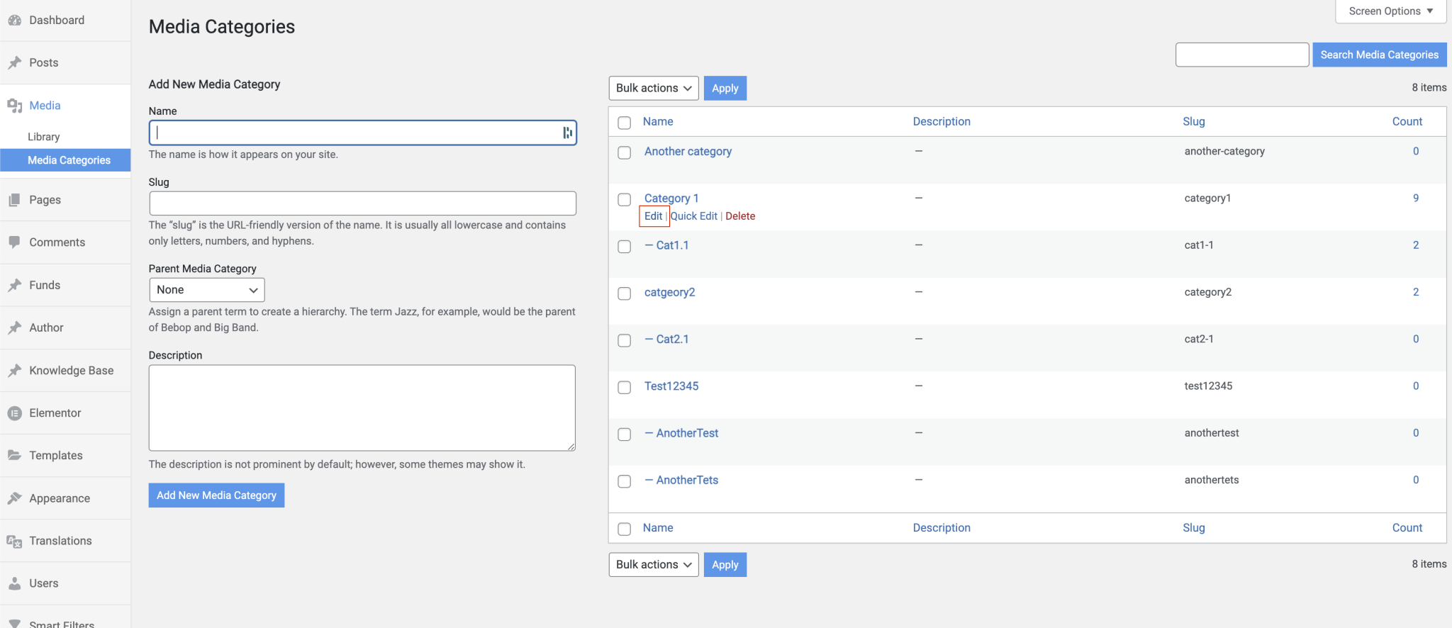
Task: Select the Test12345 row checkbox
Action: [x=624, y=388]
